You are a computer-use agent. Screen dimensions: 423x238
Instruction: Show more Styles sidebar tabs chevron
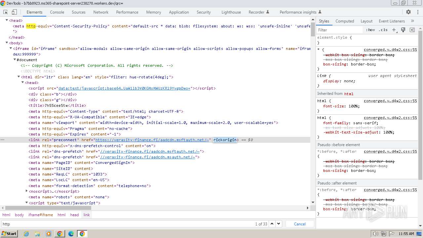coord(412,21)
